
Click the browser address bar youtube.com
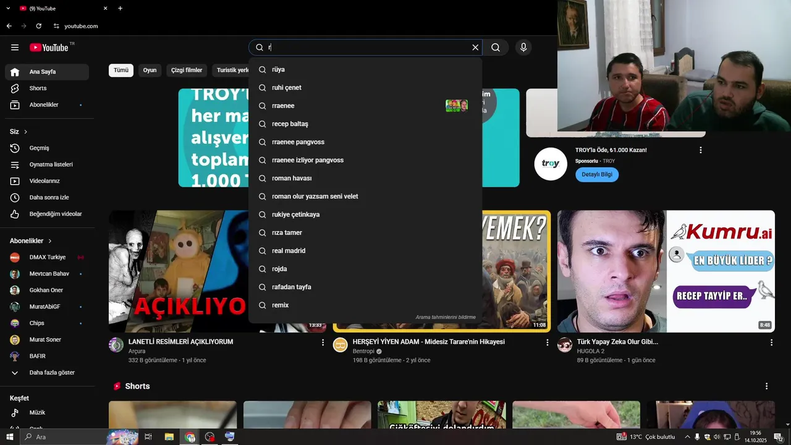(x=81, y=26)
